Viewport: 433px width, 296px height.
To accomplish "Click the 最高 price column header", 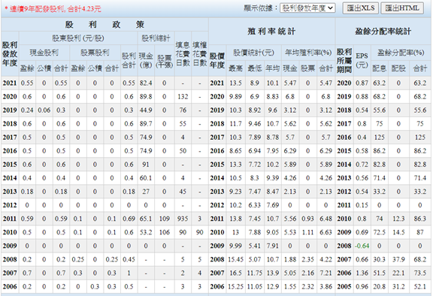I will point(235,68).
